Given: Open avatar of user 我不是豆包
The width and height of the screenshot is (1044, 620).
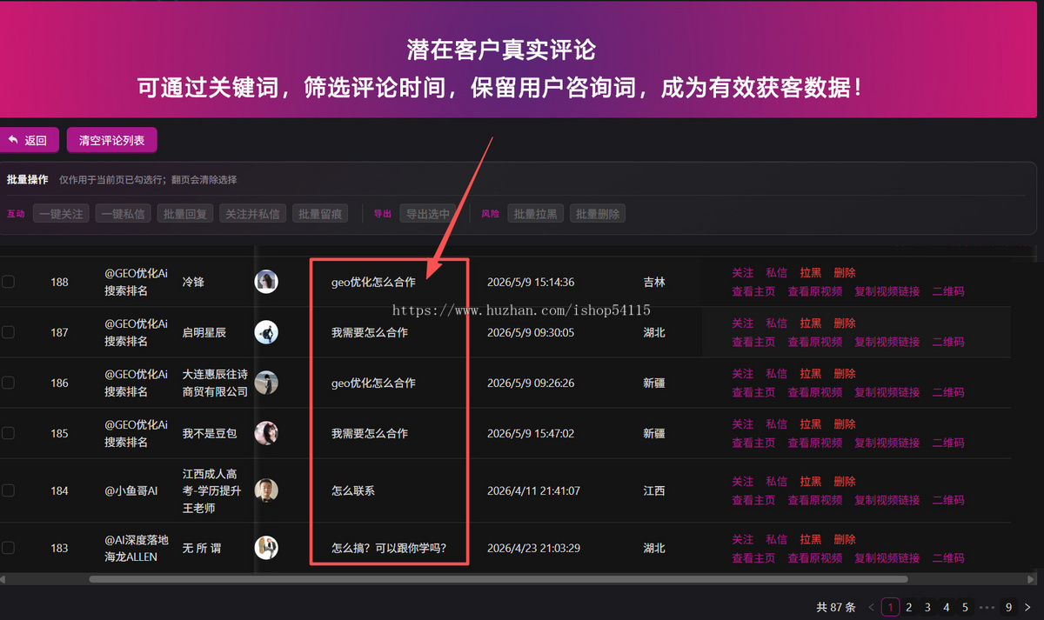Looking at the screenshot, I should pos(266,433).
